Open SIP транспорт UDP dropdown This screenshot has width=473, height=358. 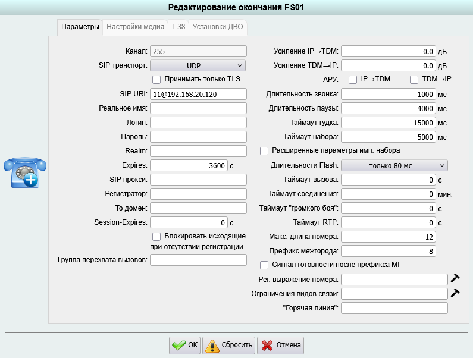pyautogui.click(x=198, y=65)
